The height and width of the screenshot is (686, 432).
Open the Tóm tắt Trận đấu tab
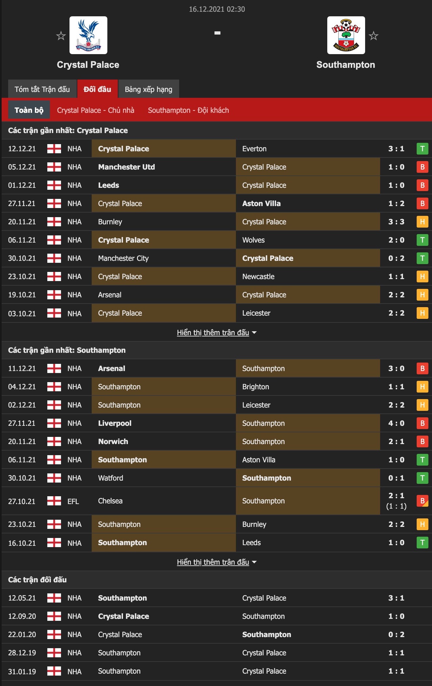coord(42,89)
